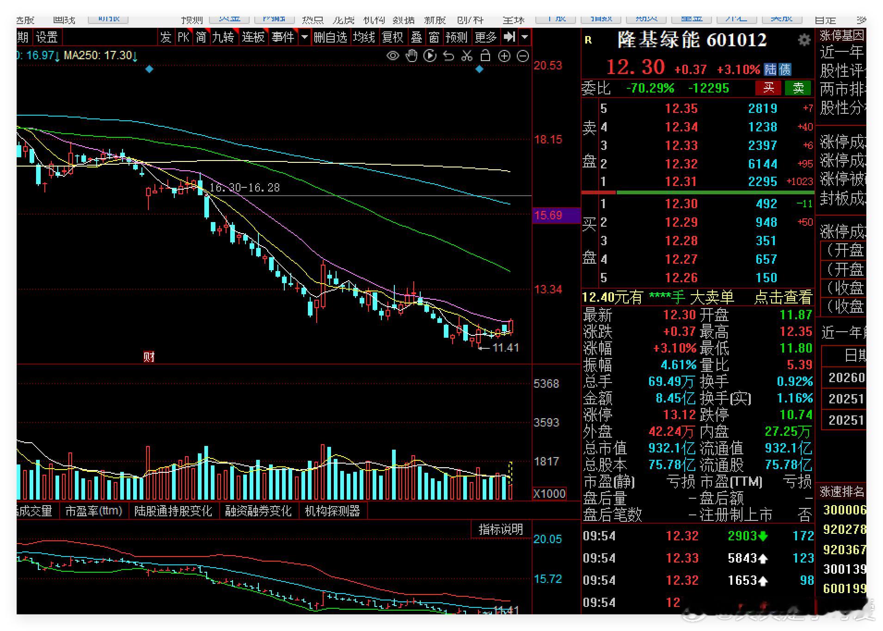The height and width of the screenshot is (631, 883).
Task: Click the undo arrow icon
Action: [448, 56]
